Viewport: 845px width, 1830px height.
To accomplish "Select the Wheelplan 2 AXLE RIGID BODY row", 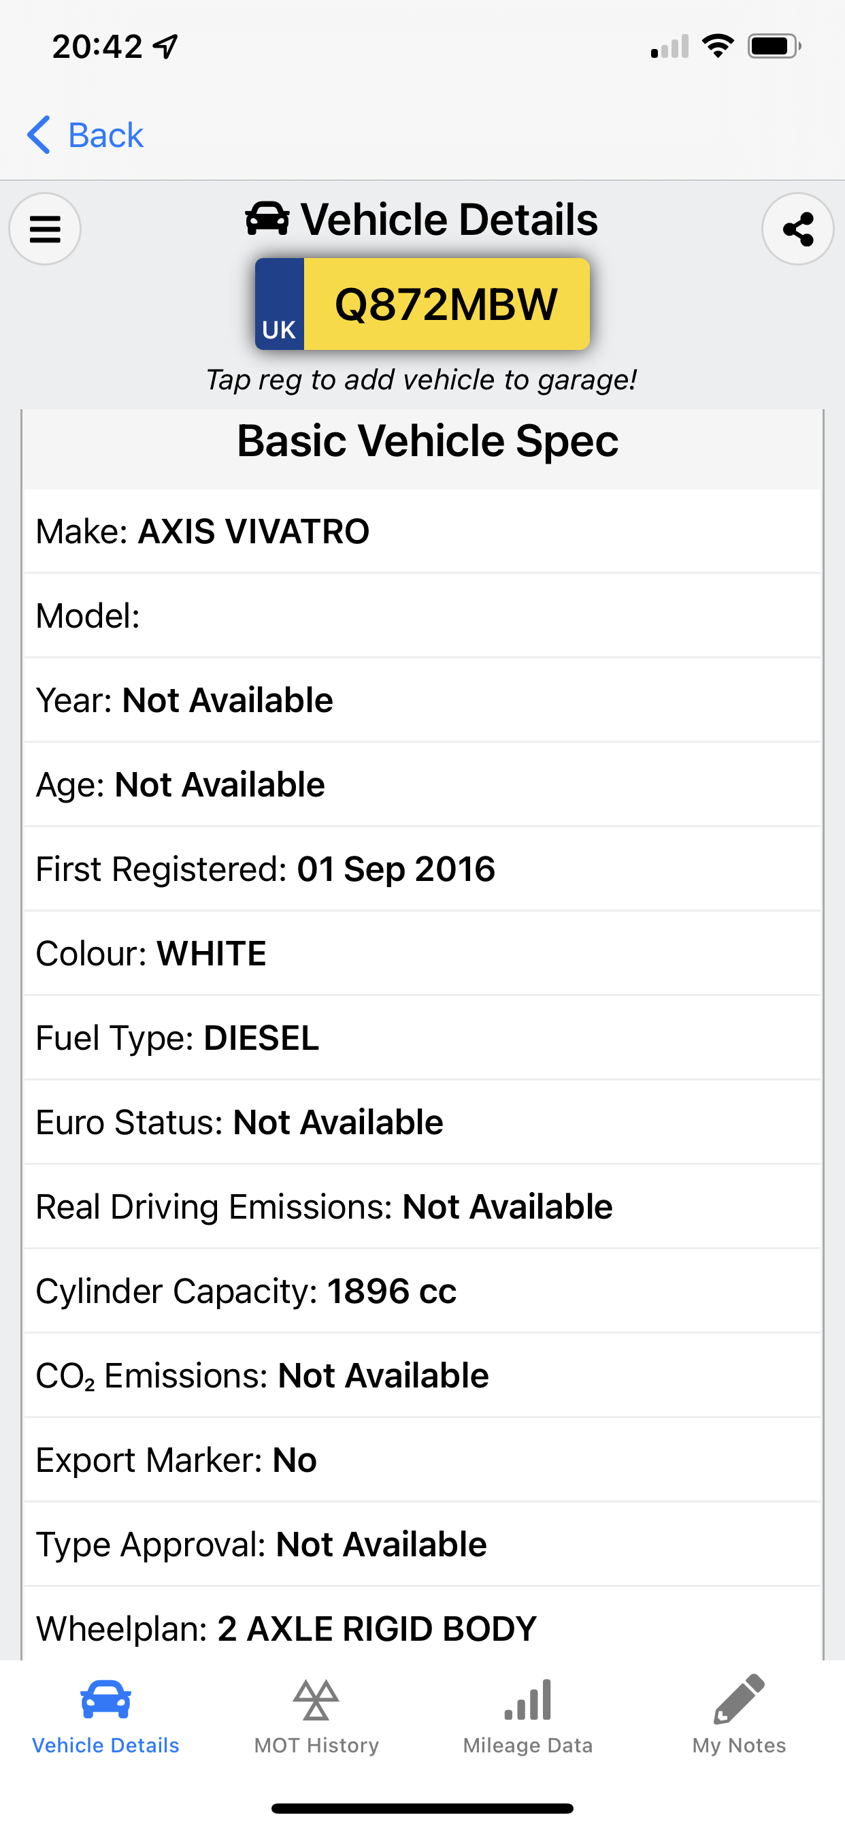I will click(x=422, y=1624).
